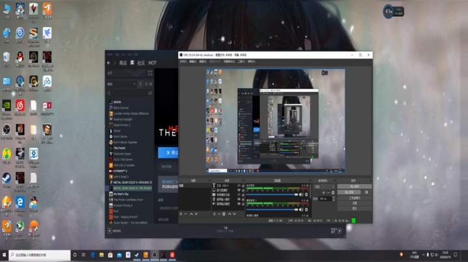Open OBS File menu
Image resolution: width=468 pixels, height=262 pixels.
[x=183, y=62]
